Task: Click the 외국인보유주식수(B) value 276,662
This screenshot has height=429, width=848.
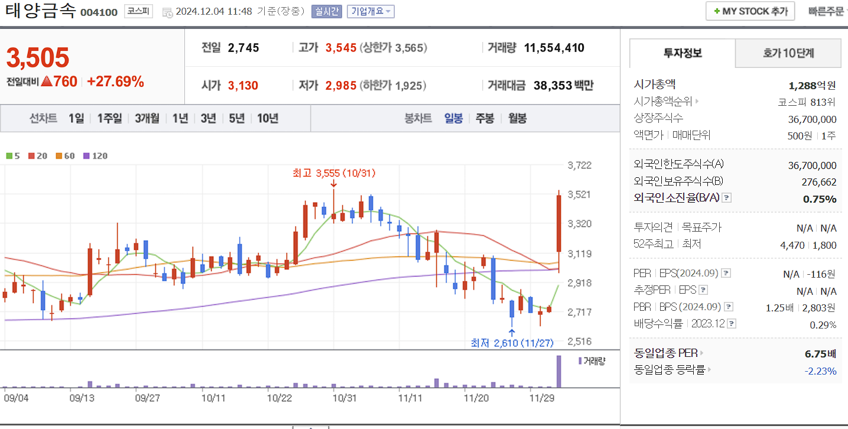Action: [x=819, y=182]
